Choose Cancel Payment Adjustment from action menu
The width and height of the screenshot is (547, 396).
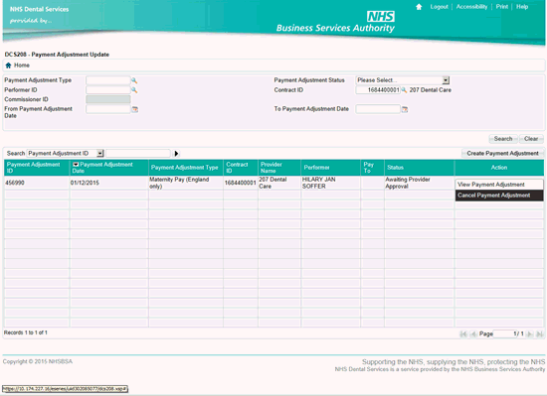coord(499,196)
